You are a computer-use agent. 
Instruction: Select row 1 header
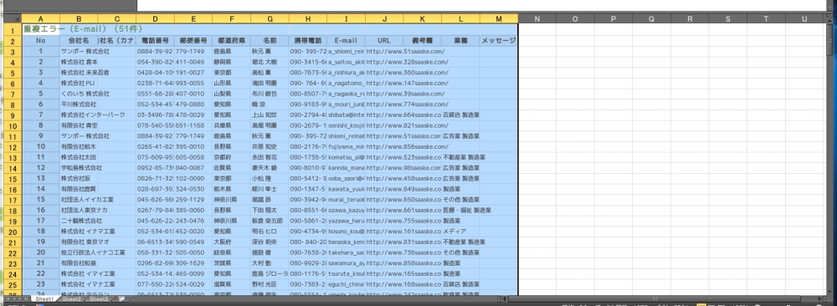click(x=13, y=30)
